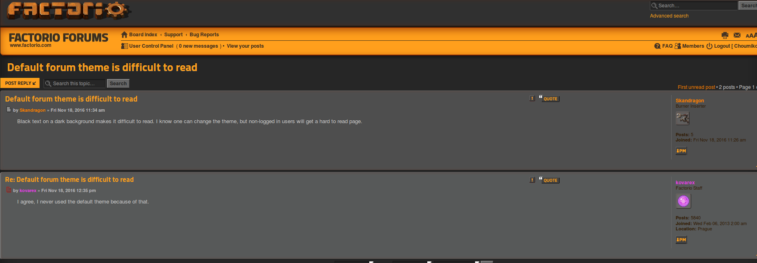Open User Control Panel
This screenshot has height=263, width=757.
151,46
